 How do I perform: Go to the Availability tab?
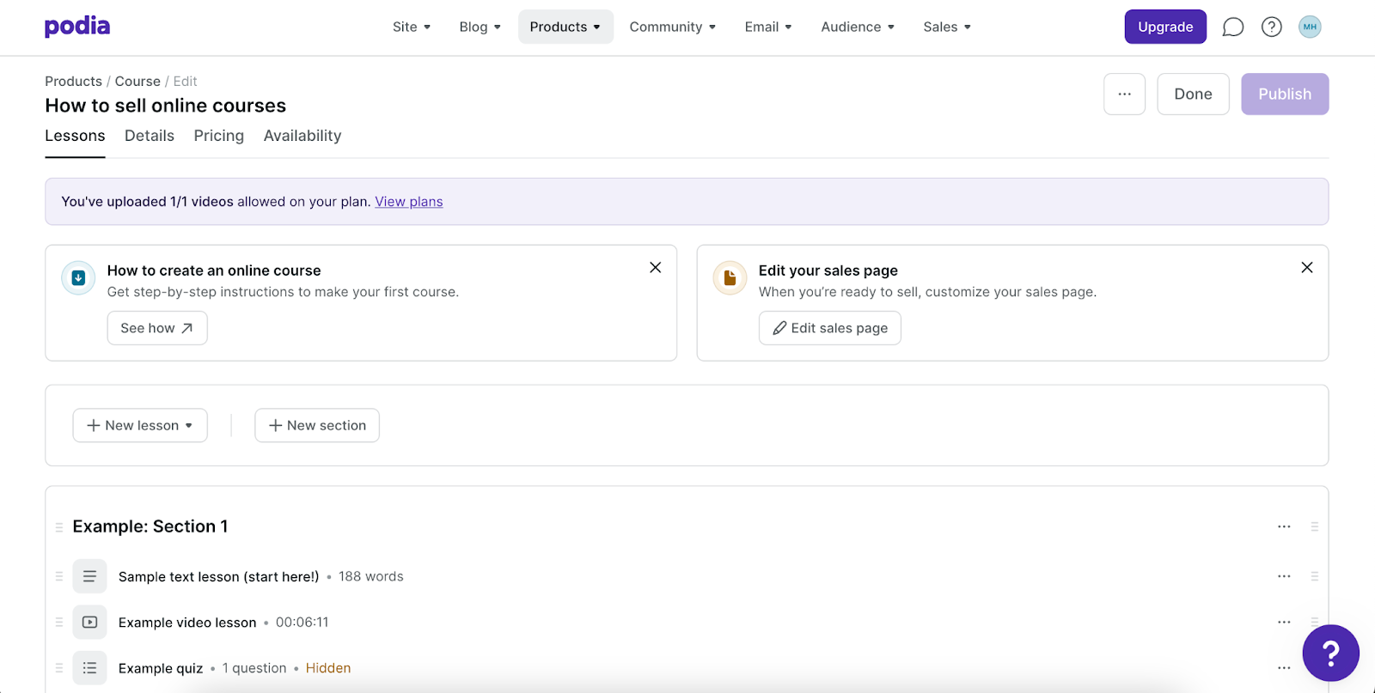[302, 136]
